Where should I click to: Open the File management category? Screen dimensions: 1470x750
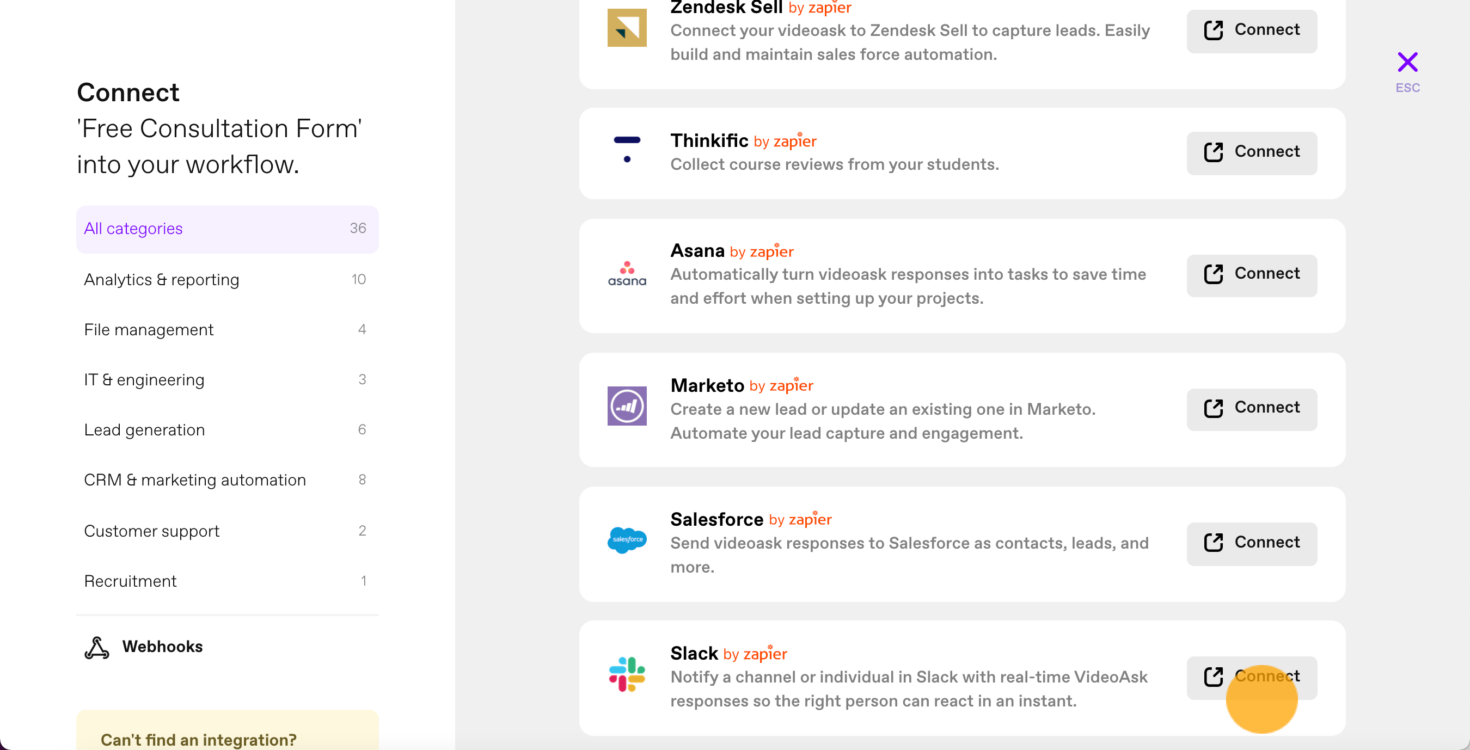227,330
